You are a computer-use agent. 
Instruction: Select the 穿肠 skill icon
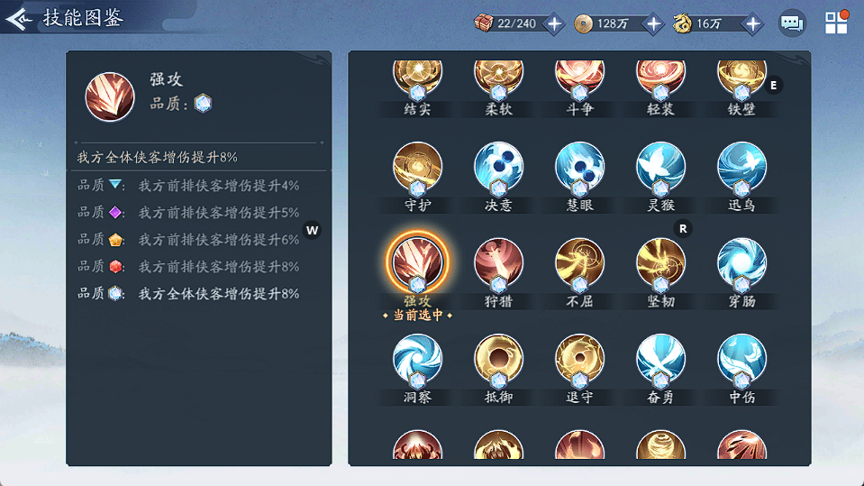741,263
